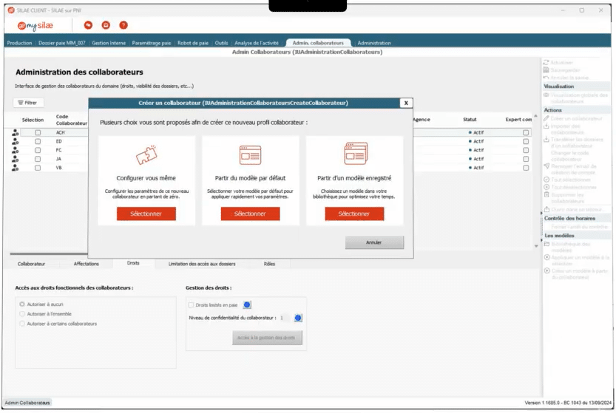This screenshot has height=413, width=616.
Task: Click the Partir du modèle par défaut icon
Action: click(x=250, y=155)
